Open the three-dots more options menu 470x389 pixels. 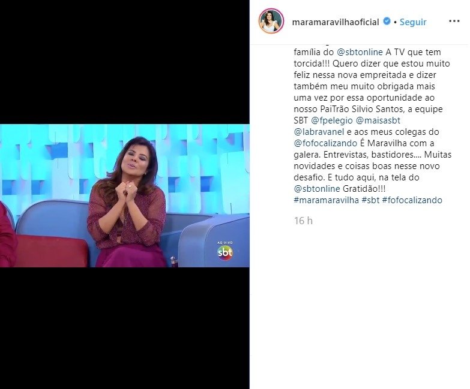coord(454,21)
